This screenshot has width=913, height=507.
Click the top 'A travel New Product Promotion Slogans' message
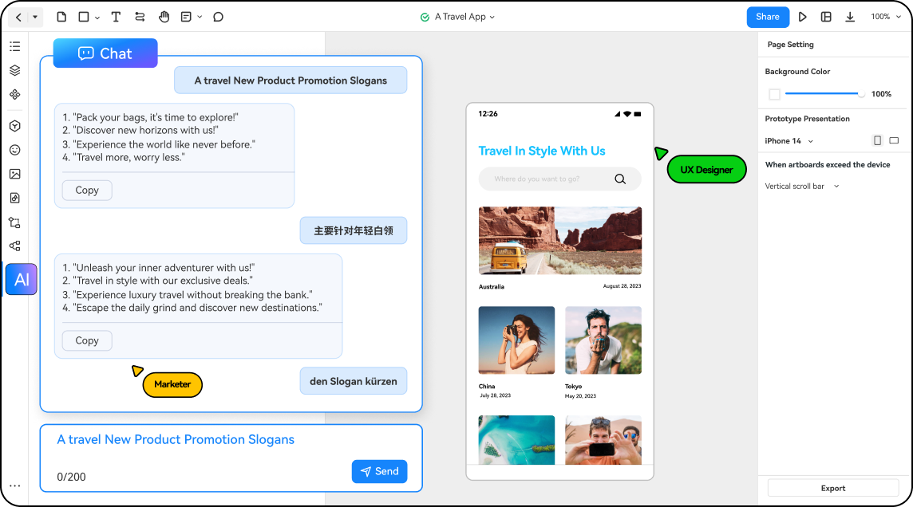(x=290, y=81)
